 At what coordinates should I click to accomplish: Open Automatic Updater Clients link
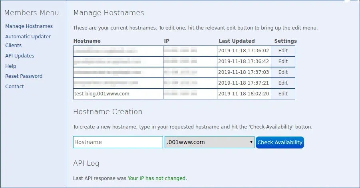click(28, 41)
